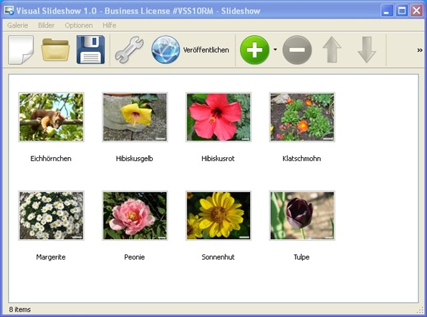
Task: Select the Eichhörnchen squirrel thumbnail
Action: pos(51,117)
